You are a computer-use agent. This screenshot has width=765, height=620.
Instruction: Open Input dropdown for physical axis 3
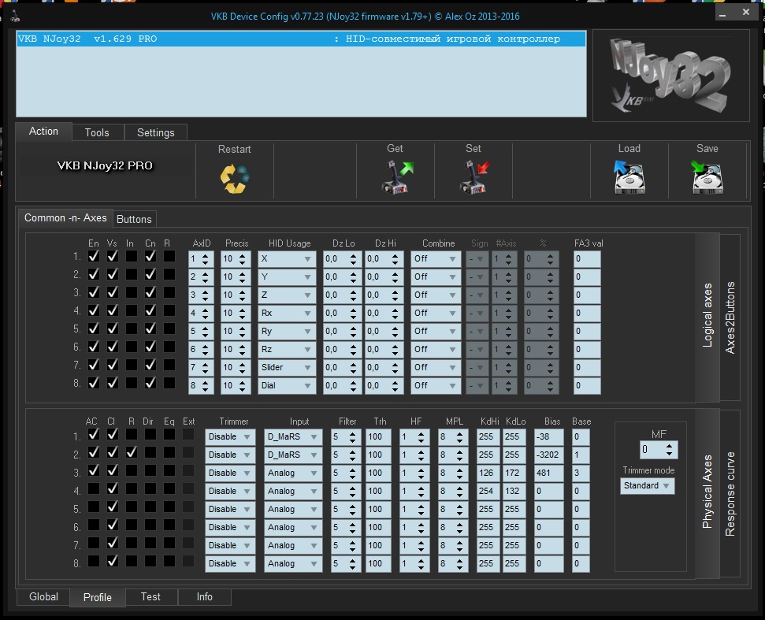[x=293, y=473]
